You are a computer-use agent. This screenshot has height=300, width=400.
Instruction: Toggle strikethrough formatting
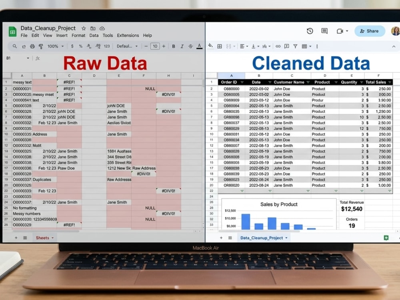190,46
